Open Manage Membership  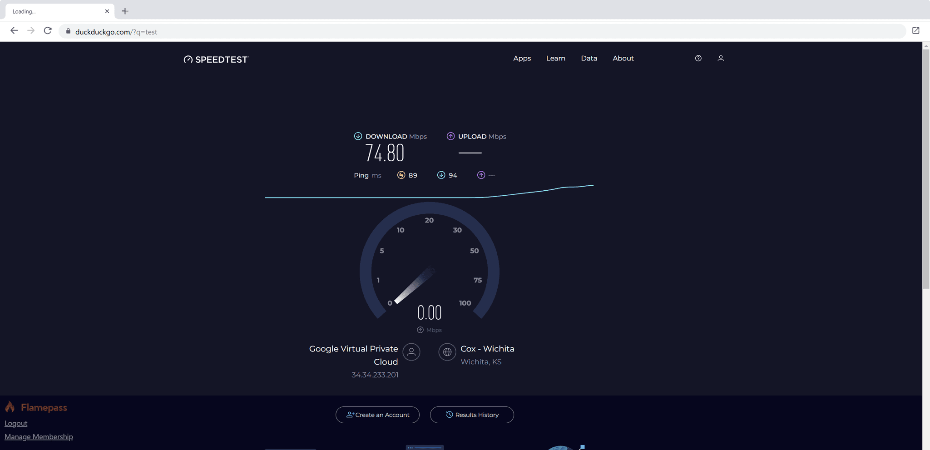39,436
